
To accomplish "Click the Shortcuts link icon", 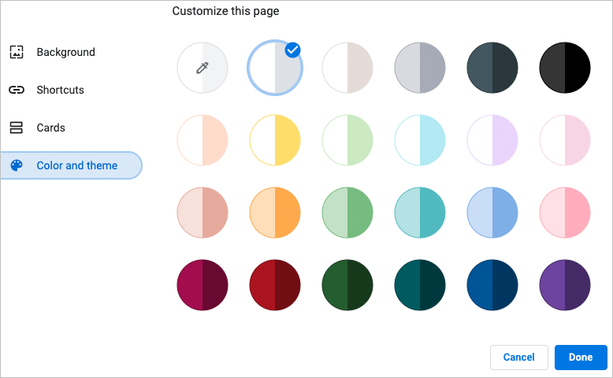I will point(17,90).
